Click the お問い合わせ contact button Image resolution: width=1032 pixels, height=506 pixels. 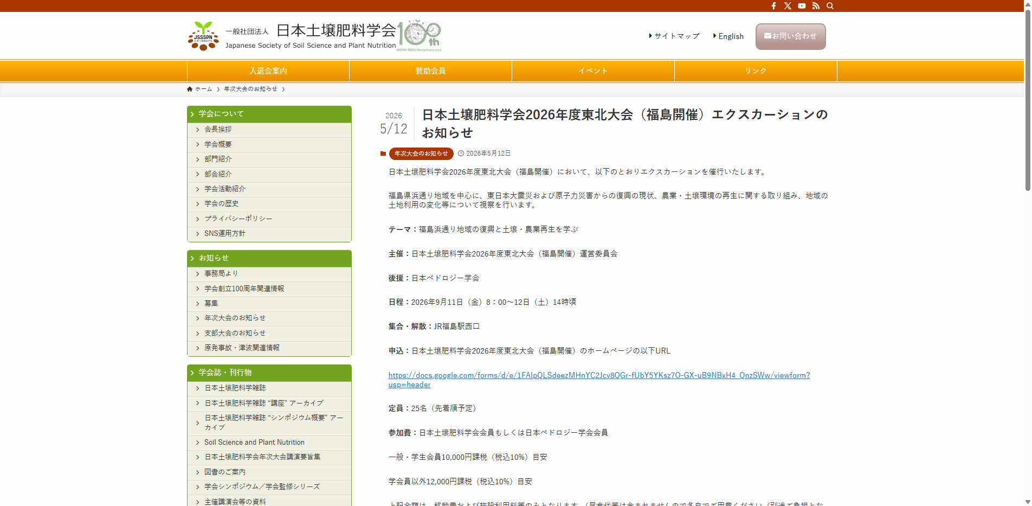(791, 36)
